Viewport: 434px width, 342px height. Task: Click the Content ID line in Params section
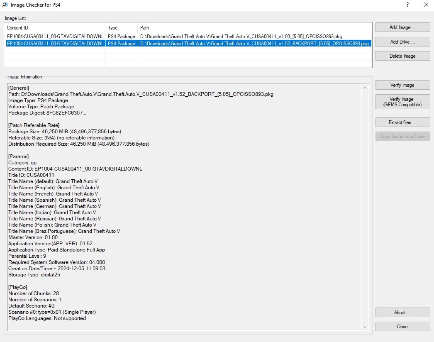(x=75, y=169)
